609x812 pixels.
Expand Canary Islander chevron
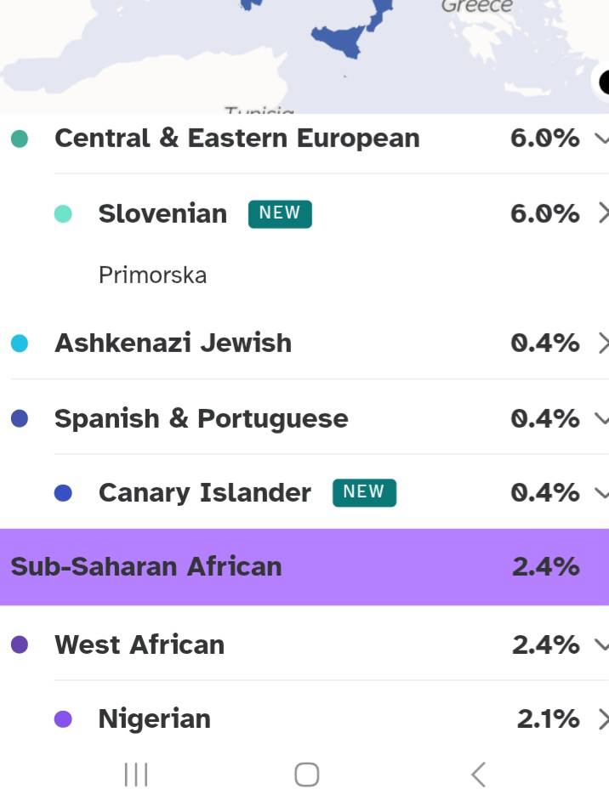pyautogui.click(x=601, y=492)
